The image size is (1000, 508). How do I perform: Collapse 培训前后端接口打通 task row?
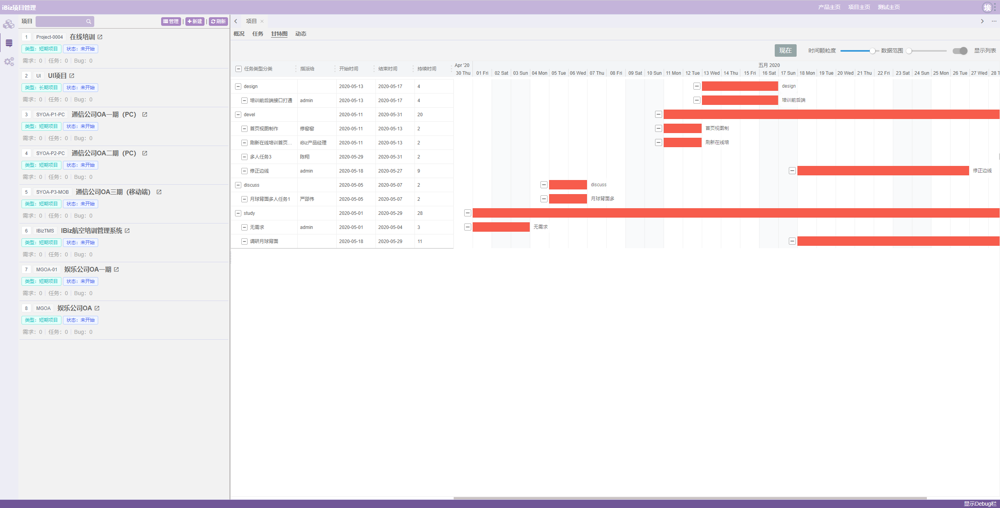click(244, 101)
